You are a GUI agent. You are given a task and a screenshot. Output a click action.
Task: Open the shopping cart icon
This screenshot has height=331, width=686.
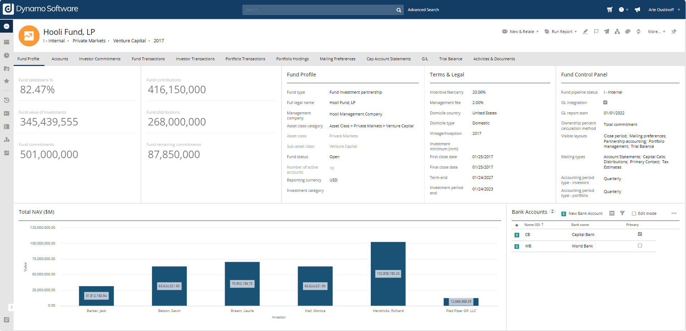tap(610, 10)
